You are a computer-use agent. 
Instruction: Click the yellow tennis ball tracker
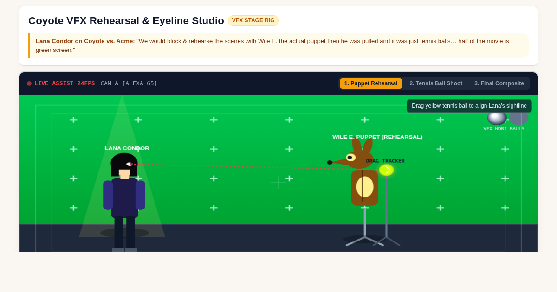point(386,170)
